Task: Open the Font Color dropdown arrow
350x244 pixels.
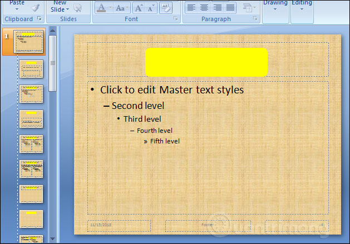Action: pos(110,8)
